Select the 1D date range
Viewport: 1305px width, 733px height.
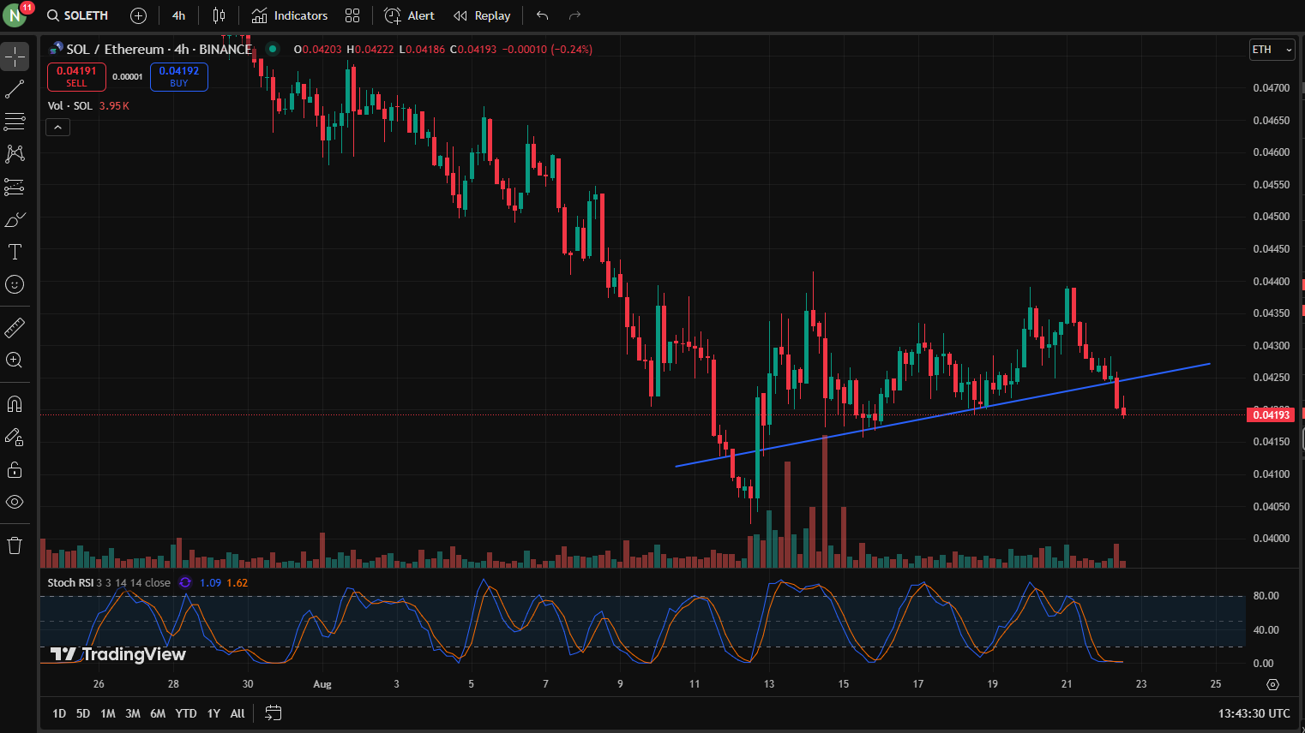(59, 713)
